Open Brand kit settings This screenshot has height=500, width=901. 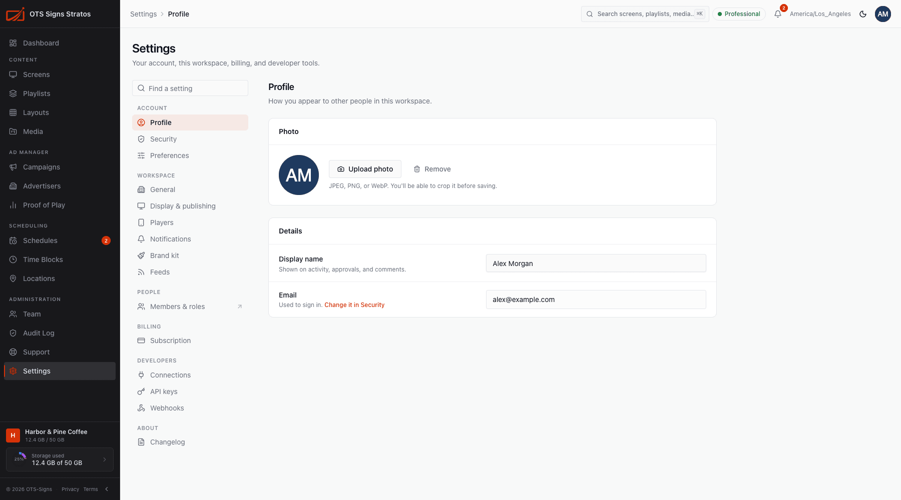tap(190, 255)
